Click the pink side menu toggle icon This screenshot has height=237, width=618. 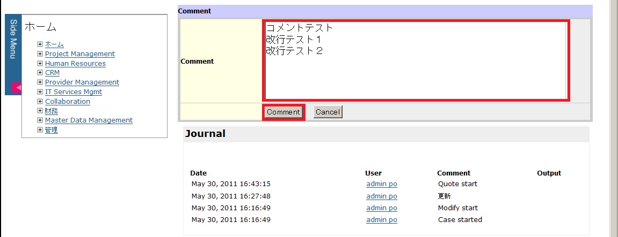[x=17, y=88]
